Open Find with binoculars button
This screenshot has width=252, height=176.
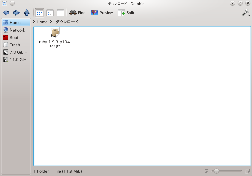(77, 13)
